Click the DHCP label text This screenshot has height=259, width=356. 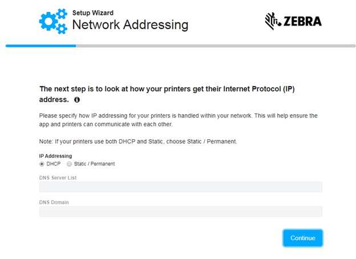coord(54,164)
